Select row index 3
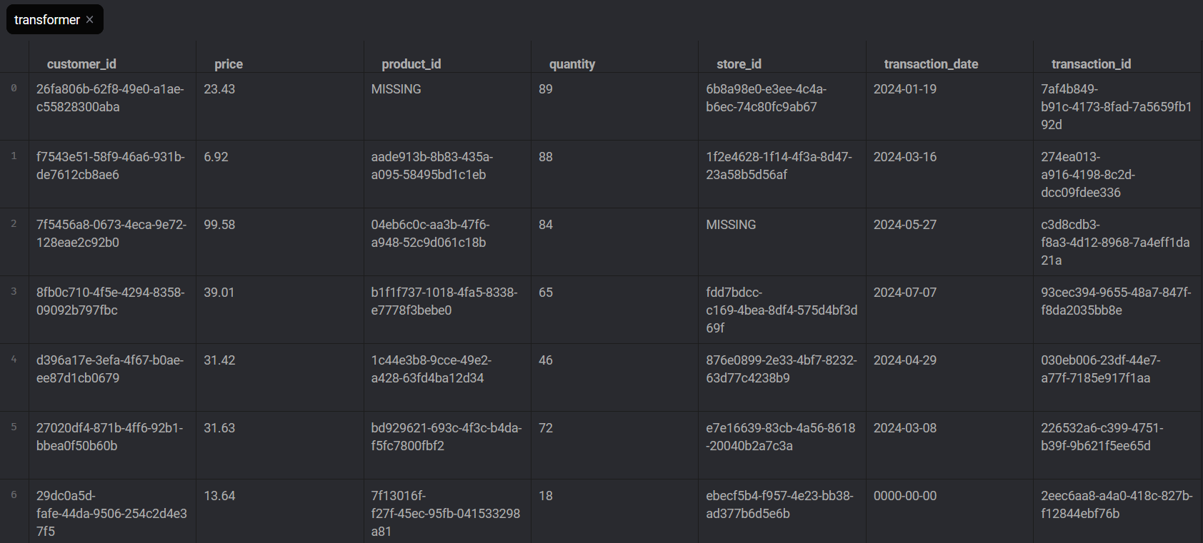 (14, 292)
